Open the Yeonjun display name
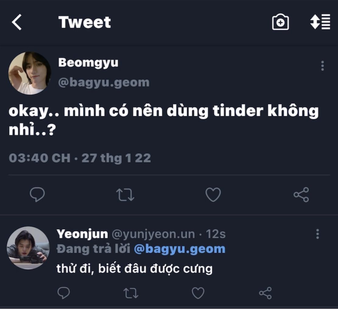 coord(82,234)
